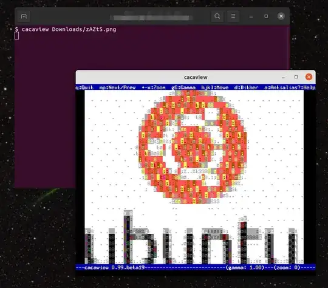Minimize the terminal window

click(x=251, y=16)
